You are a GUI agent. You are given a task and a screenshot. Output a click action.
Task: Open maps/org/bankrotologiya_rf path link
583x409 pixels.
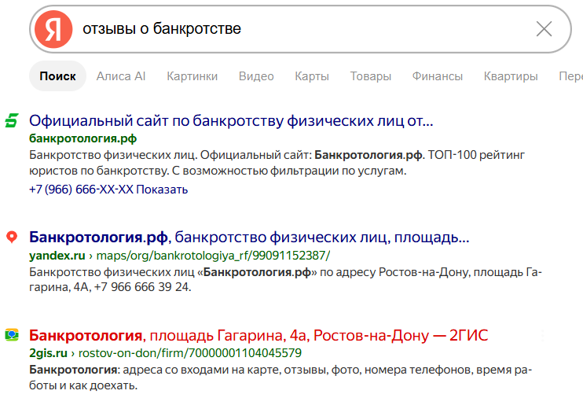213,256
